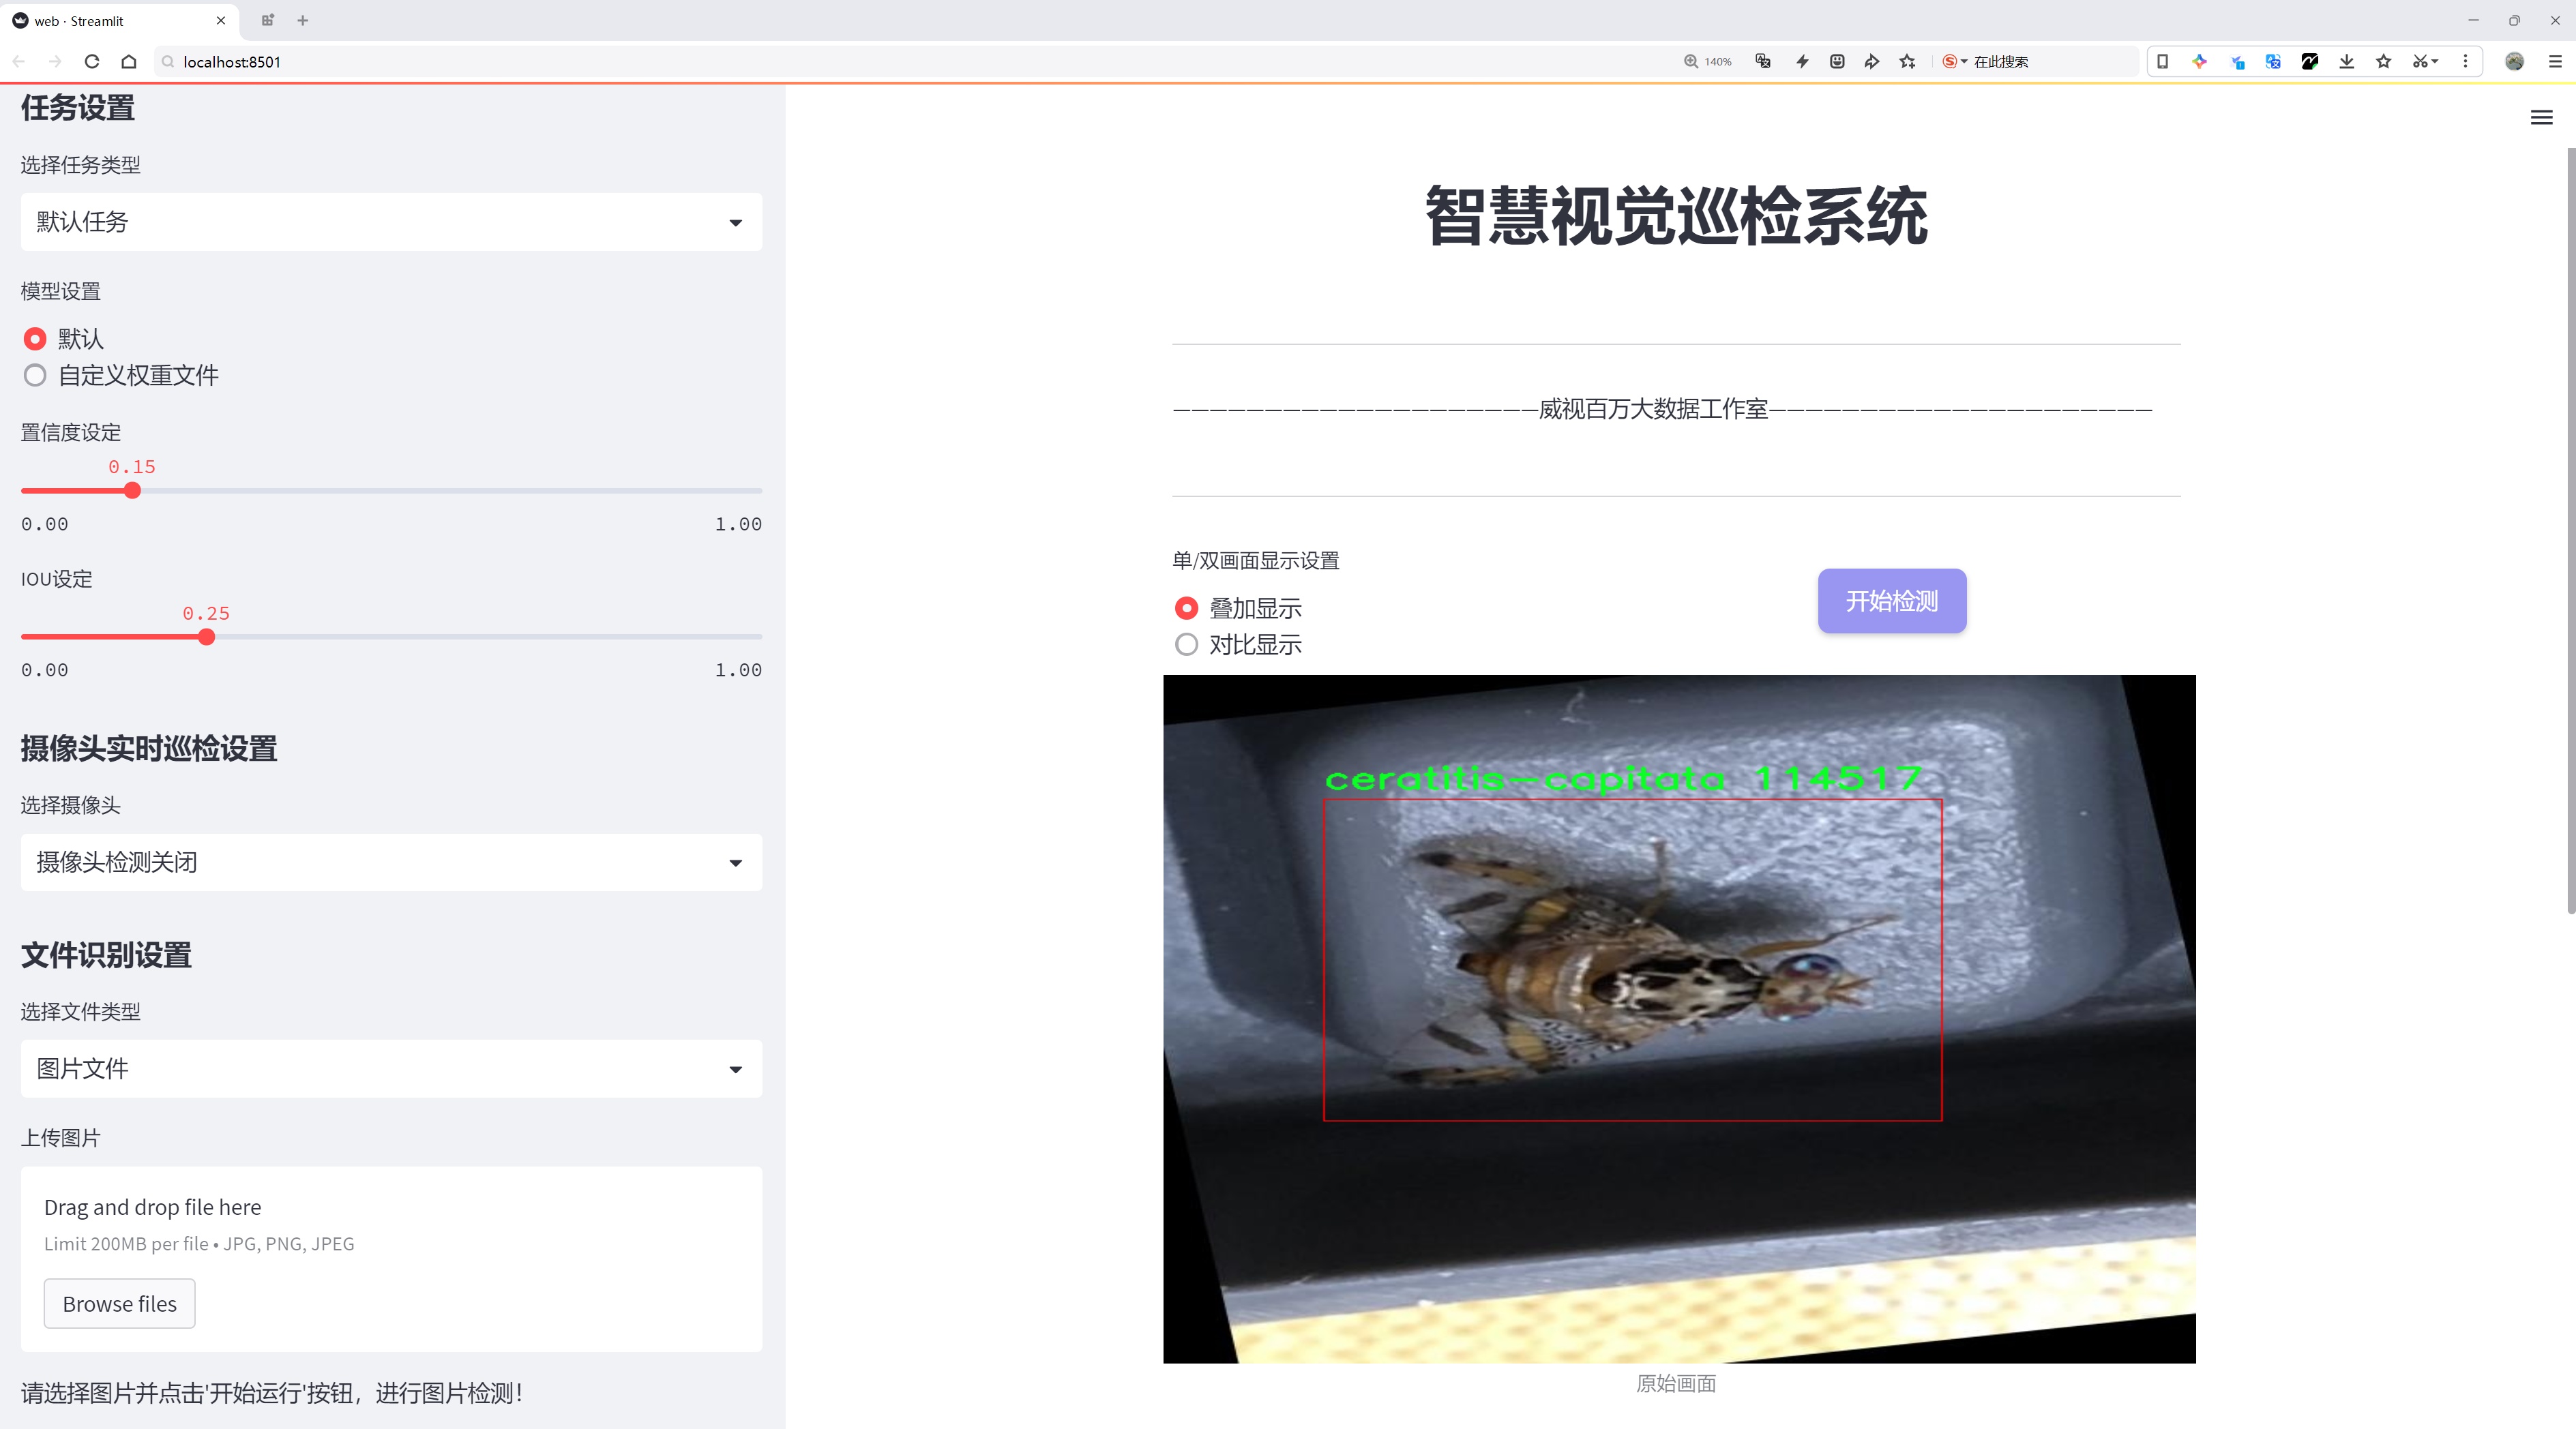Open the 摄像头检测关闭 camera dropdown
Viewport: 2576px width, 1429px height.
(391, 861)
